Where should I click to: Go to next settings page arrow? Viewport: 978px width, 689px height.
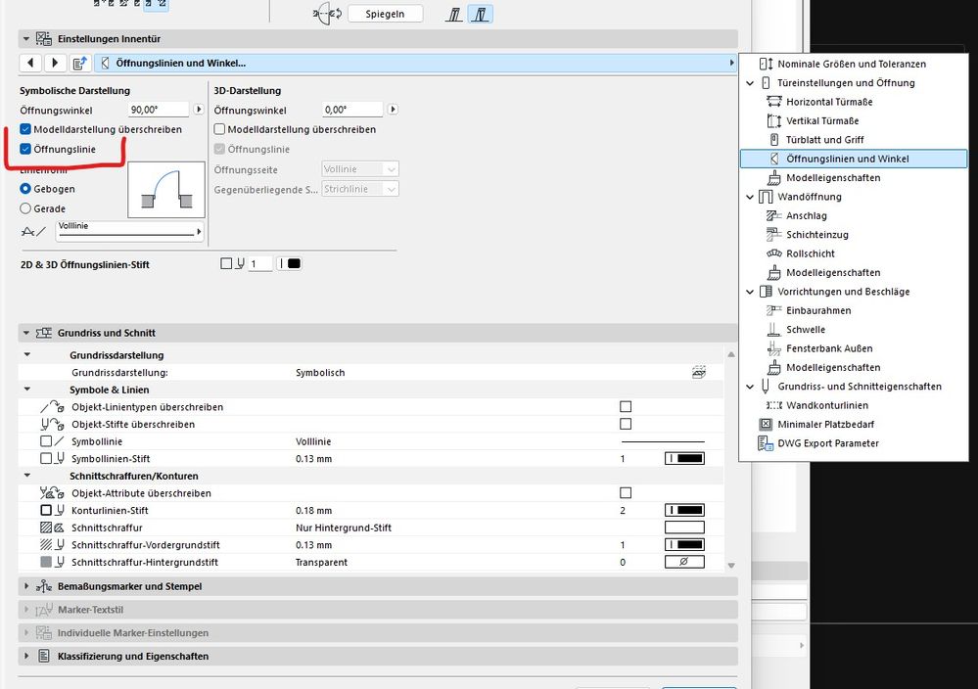[x=55, y=63]
